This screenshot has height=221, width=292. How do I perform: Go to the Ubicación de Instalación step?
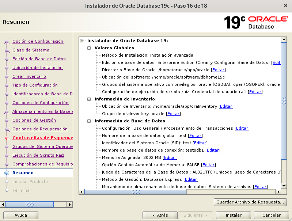pos(37,68)
